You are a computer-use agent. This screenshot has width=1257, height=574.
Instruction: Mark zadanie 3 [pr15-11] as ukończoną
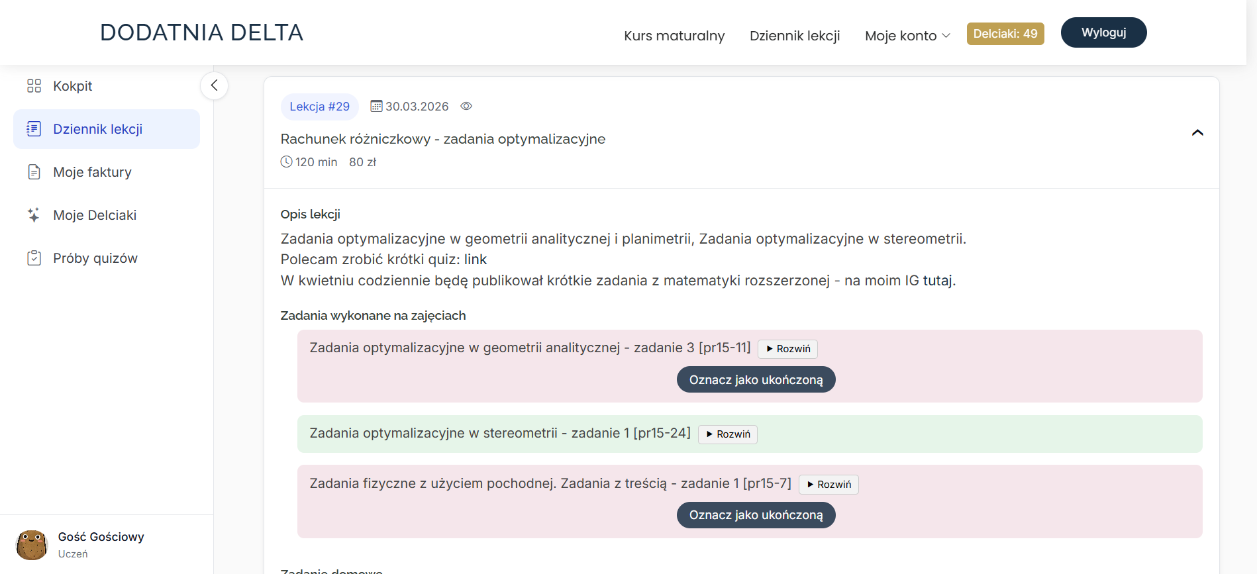(x=756, y=380)
